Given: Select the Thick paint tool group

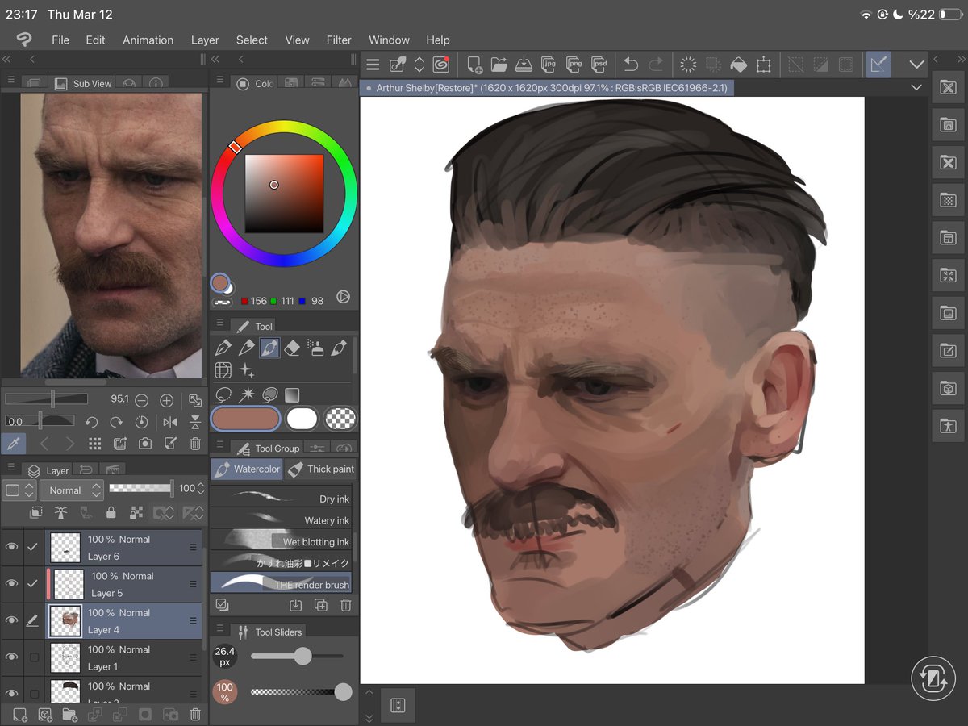Looking at the screenshot, I should tap(321, 469).
